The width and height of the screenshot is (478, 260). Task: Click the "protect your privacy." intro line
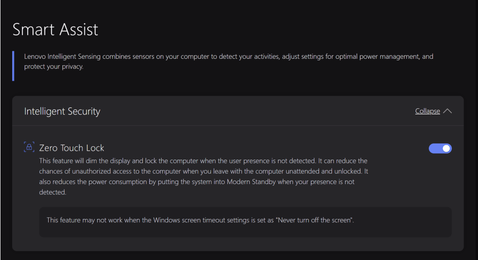tap(53, 66)
